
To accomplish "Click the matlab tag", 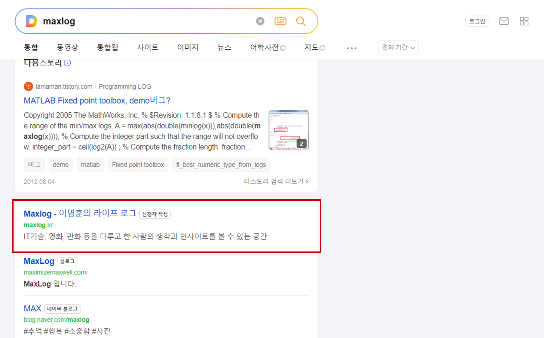I will pyautogui.click(x=90, y=165).
